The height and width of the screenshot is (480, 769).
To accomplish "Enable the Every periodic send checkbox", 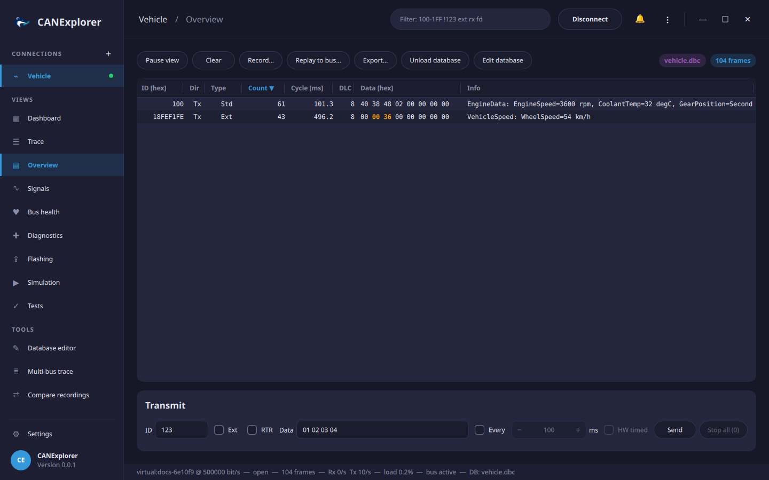I will click(480, 430).
